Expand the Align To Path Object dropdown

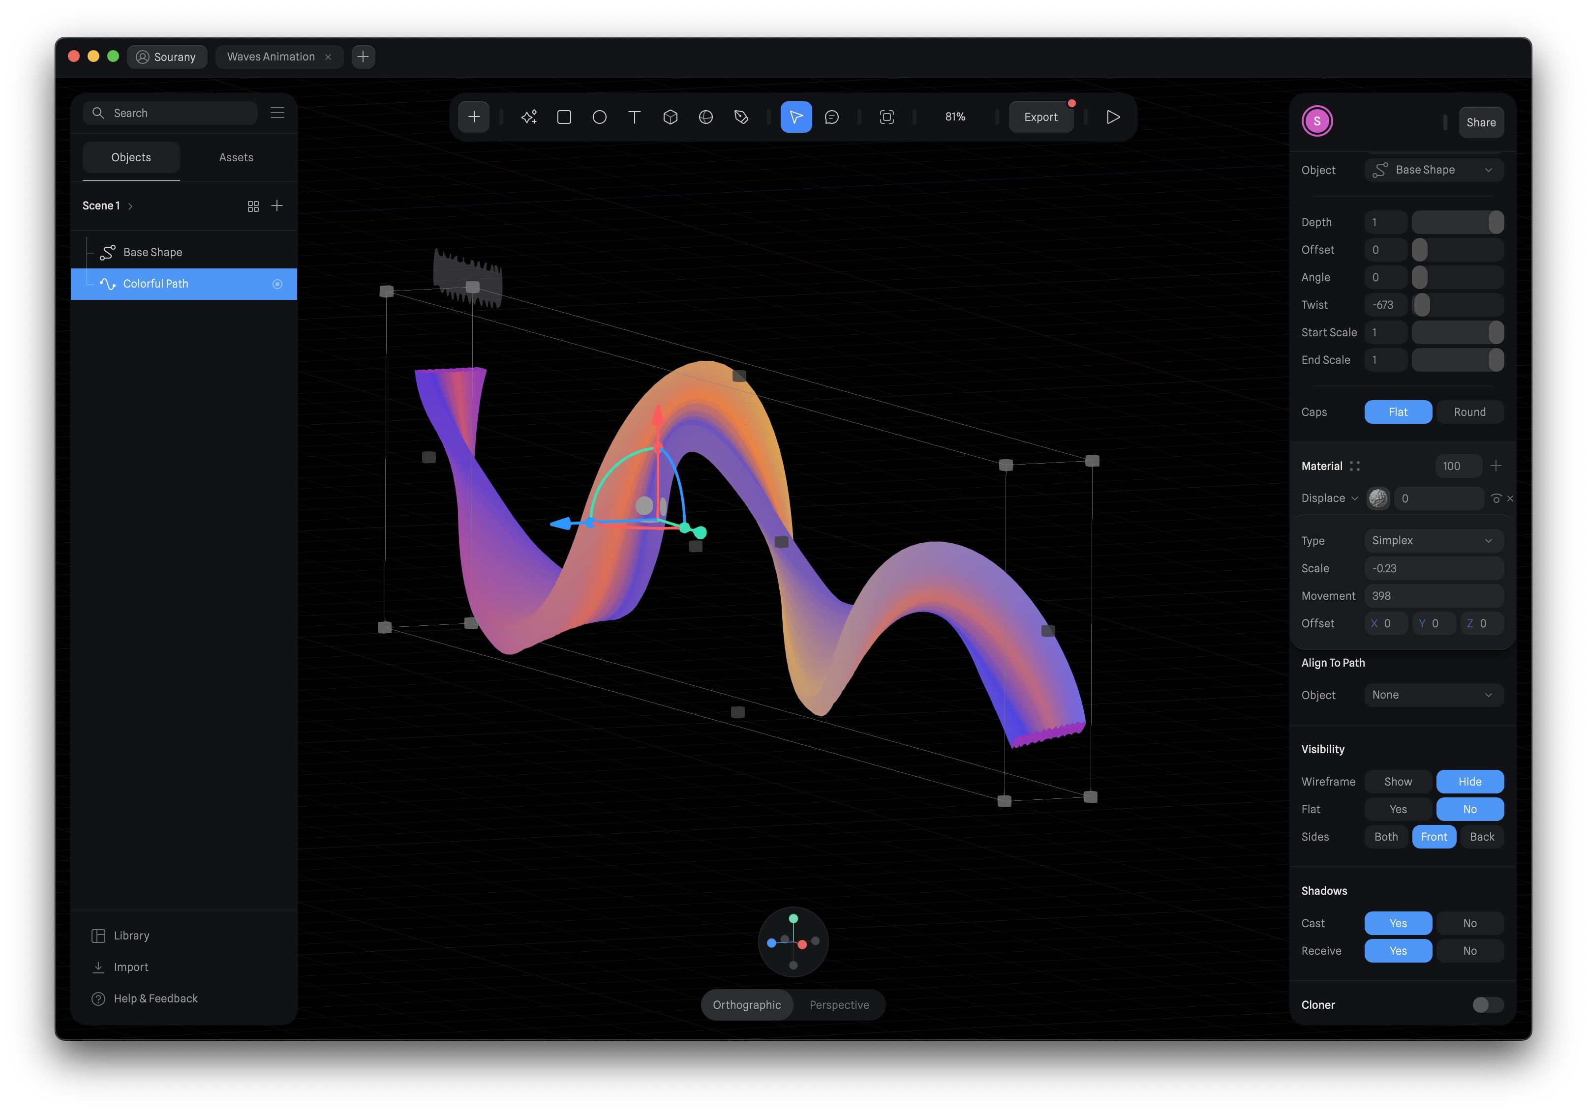tap(1433, 695)
